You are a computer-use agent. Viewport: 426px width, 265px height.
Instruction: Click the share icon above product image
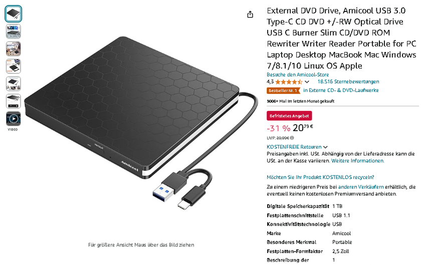point(250,14)
